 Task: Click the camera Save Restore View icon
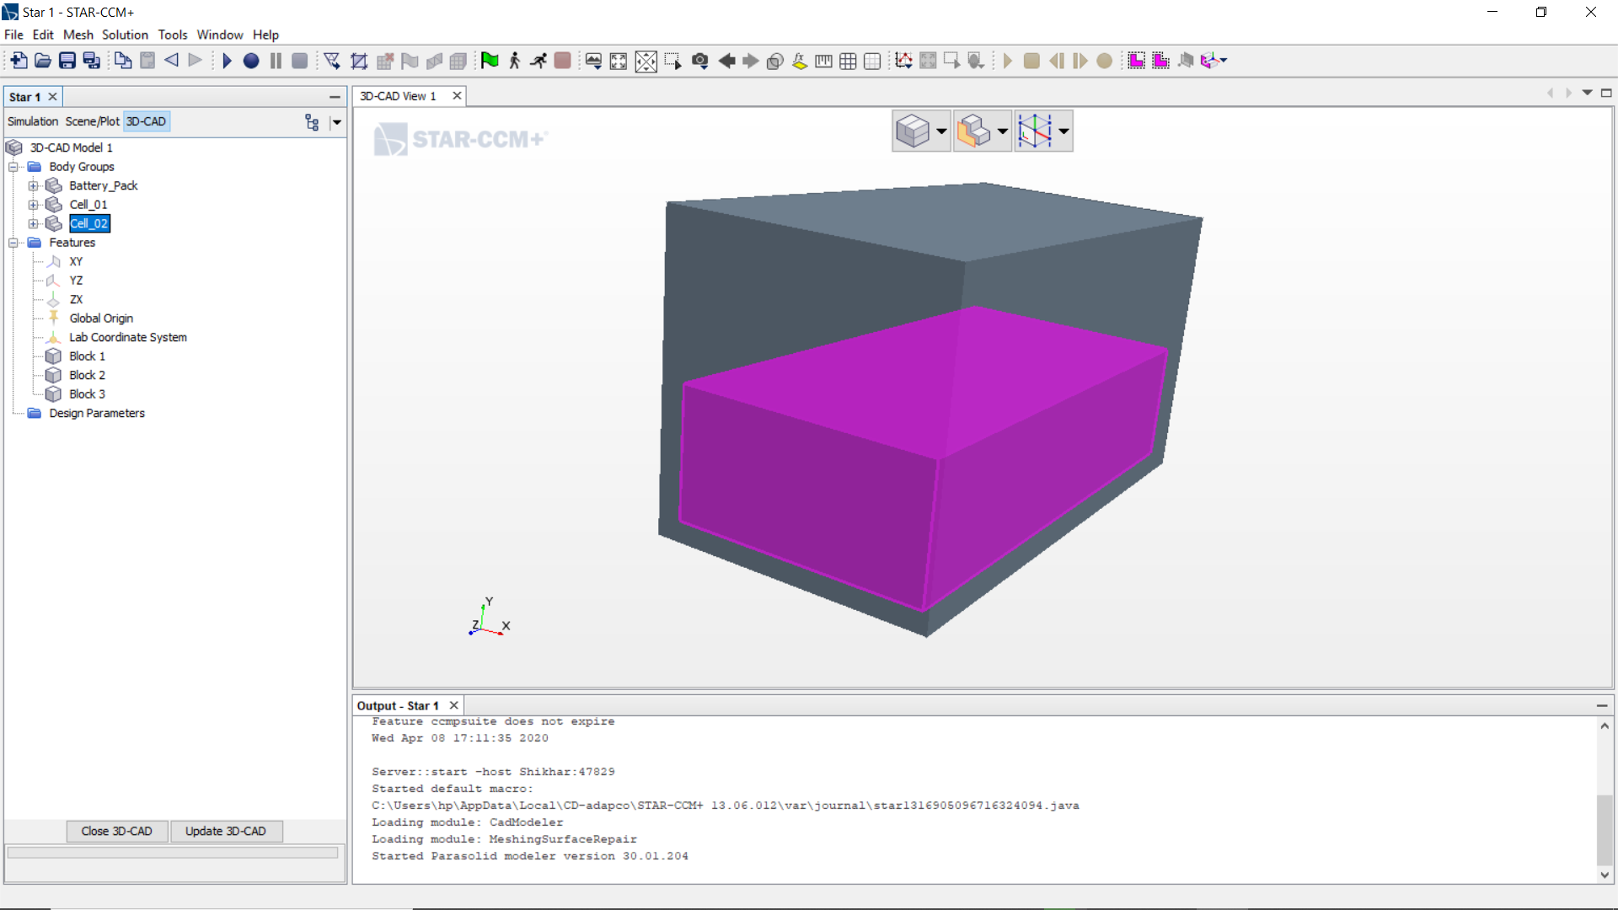coord(699,61)
